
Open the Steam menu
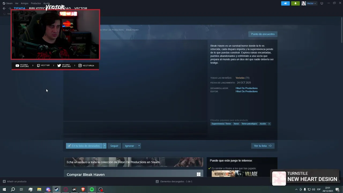coord(8,3)
